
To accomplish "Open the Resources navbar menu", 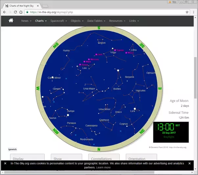I will click(117, 21).
